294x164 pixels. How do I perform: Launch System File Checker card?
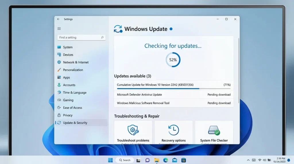[214, 132]
